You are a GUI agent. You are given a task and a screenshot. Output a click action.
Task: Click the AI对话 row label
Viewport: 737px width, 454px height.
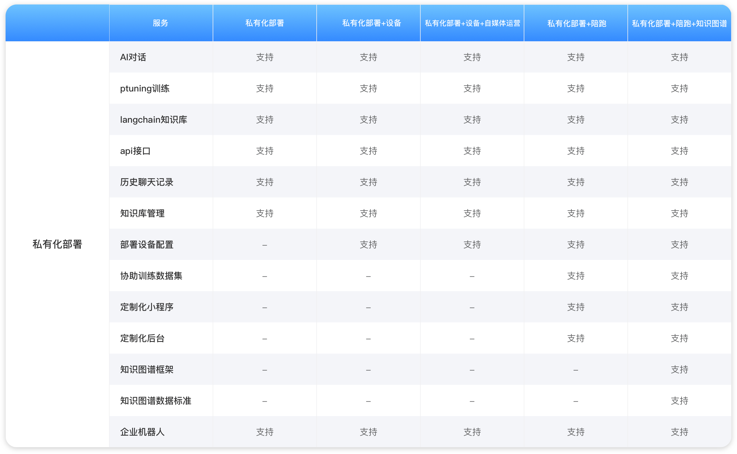(x=133, y=57)
